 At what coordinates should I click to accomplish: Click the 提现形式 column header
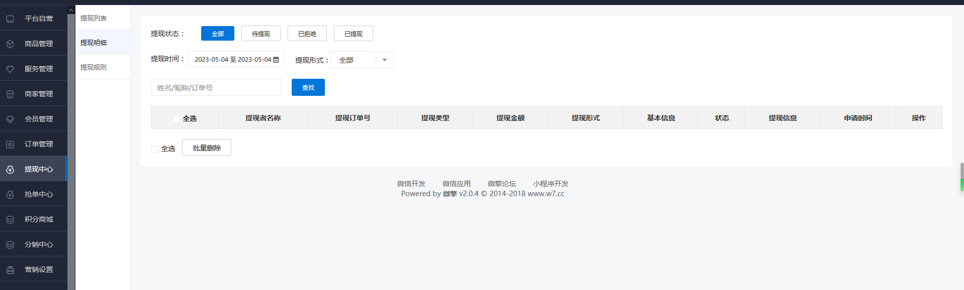(x=586, y=118)
